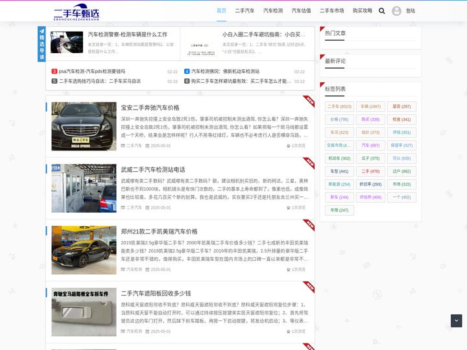
Task: Select tag 折旧率 (293)
Action: [x=370, y=184]
